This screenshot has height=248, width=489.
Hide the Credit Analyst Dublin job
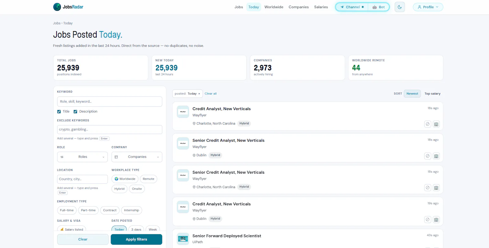coord(428,220)
